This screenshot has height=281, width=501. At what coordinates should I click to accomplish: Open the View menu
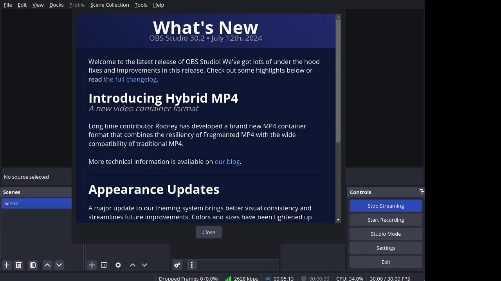[38, 5]
